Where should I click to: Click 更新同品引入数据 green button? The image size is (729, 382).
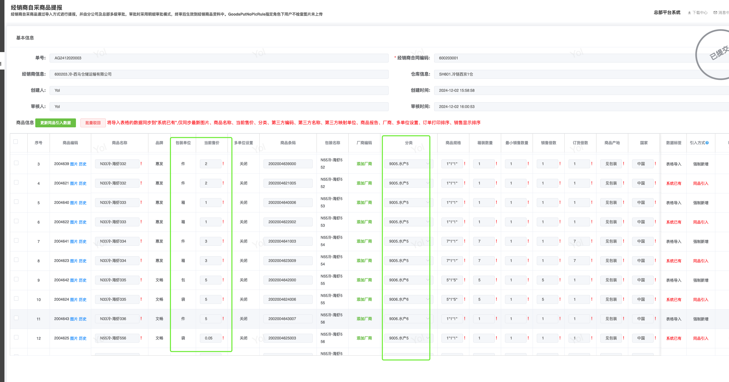click(56, 123)
